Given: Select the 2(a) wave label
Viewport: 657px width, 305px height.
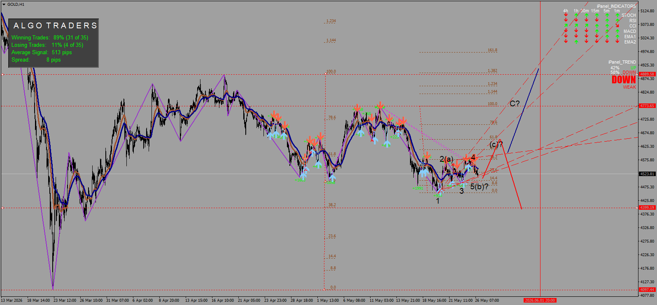Looking at the screenshot, I should [446, 159].
